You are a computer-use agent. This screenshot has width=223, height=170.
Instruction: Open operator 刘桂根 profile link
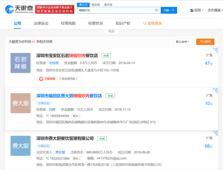pyautogui.click(x=54, y=63)
